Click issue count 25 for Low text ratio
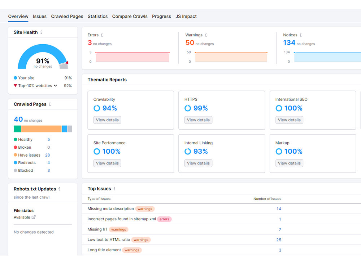The height and width of the screenshot is (270, 361). [279, 240]
